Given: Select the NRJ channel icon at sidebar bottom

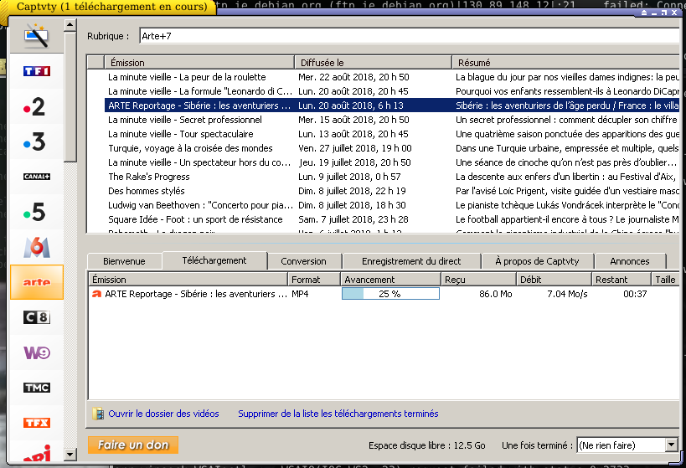Looking at the screenshot, I should coord(37,454).
